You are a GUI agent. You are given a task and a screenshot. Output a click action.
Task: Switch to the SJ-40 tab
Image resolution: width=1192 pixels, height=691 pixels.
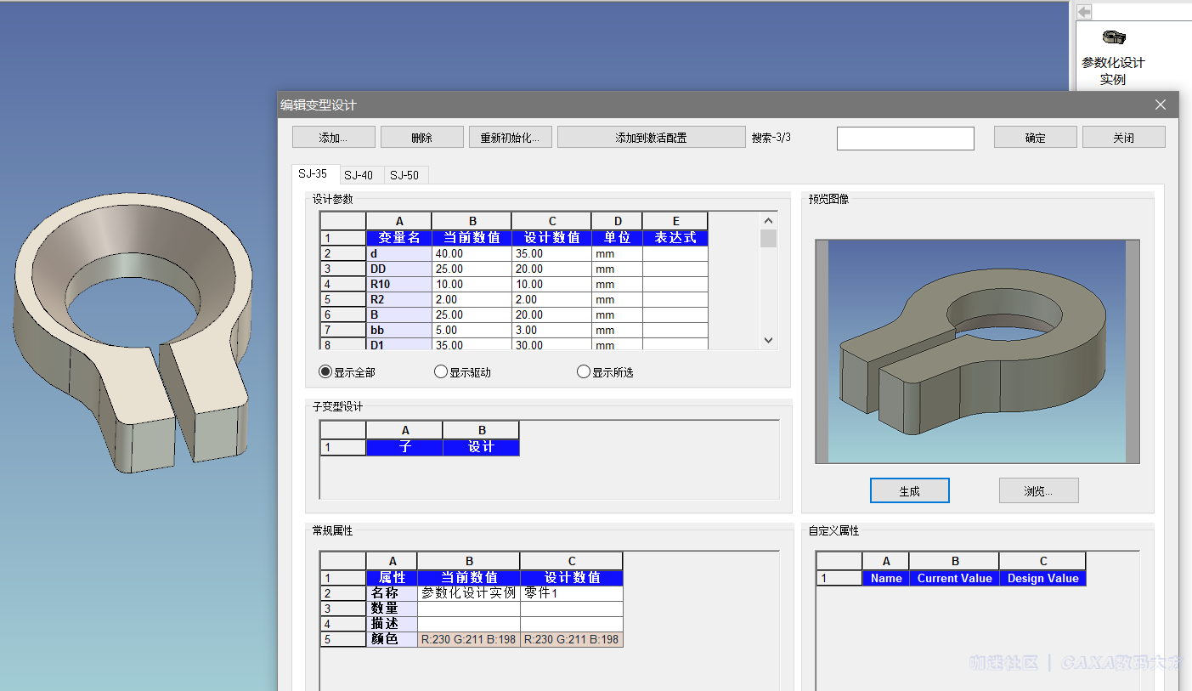point(359,175)
